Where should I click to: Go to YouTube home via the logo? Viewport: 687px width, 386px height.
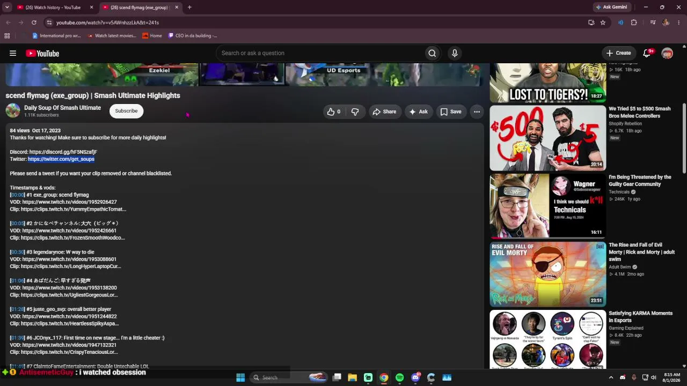pos(42,53)
